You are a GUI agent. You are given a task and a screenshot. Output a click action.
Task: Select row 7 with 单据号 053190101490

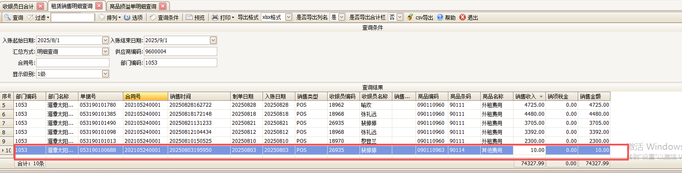[98, 123]
